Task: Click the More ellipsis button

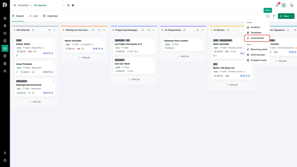Action: [x=268, y=16]
